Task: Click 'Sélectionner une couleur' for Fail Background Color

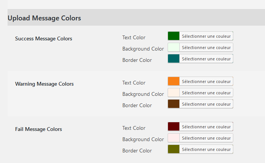Action: click(206, 138)
